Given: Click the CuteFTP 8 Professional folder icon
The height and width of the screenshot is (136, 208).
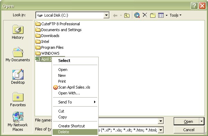Looking at the screenshot, I should (x=38, y=24).
